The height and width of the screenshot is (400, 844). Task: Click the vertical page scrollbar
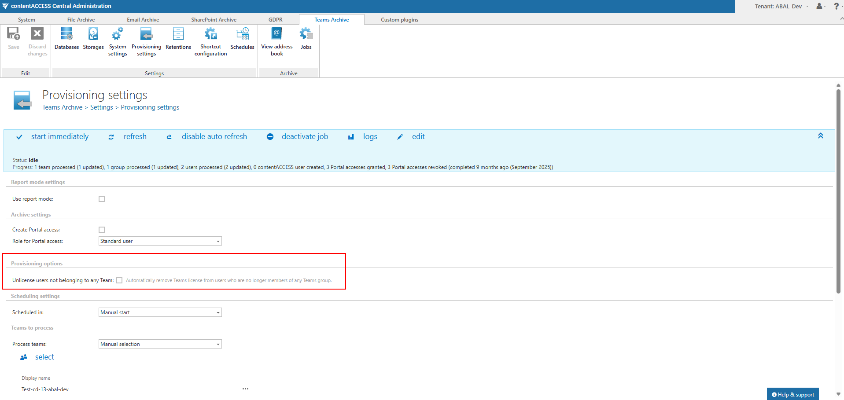pos(838,191)
